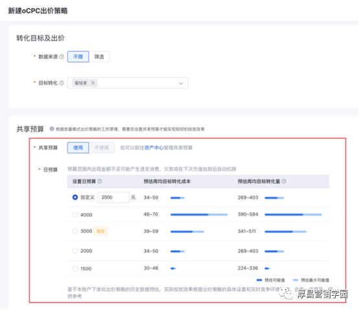Click the help icon beside 预估周均目标转化量
Image resolution: width=359 pixels, height=310 pixels.
pyautogui.click(x=284, y=181)
